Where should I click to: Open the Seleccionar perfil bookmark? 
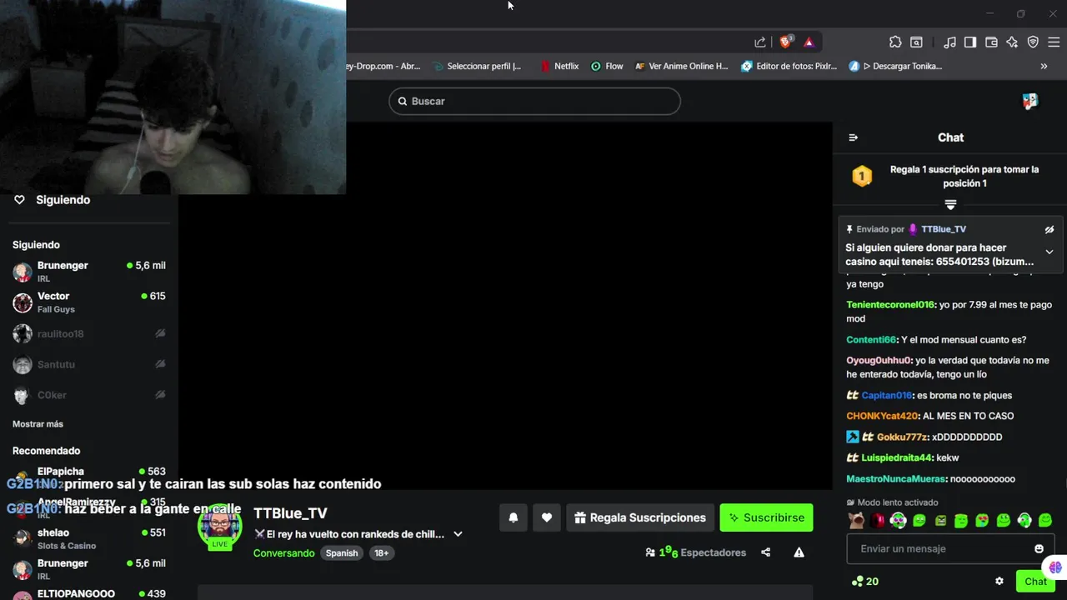point(477,66)
